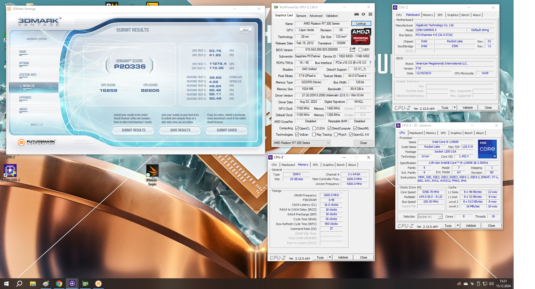The height and width of the screenshot is (289, 535).
Task: Click the volume speaker tray icon
Action: 491,284
